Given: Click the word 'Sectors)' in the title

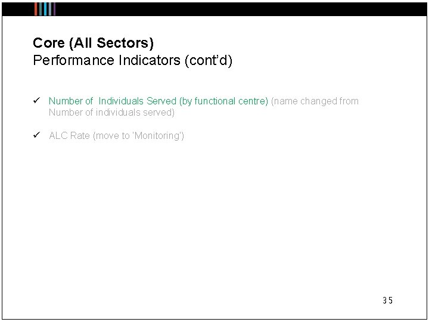Looking at the screenshot, I should pos(125,43).
